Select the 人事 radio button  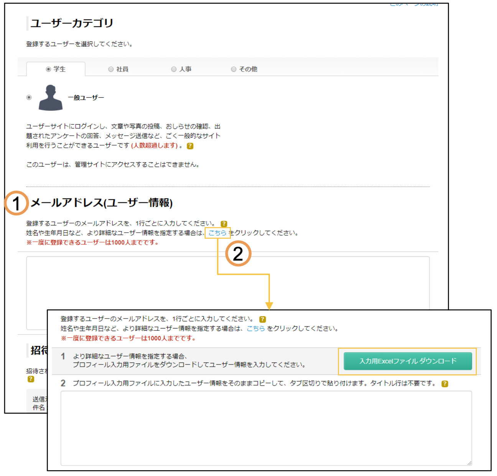pyautogui.click(x=174, y=69)
